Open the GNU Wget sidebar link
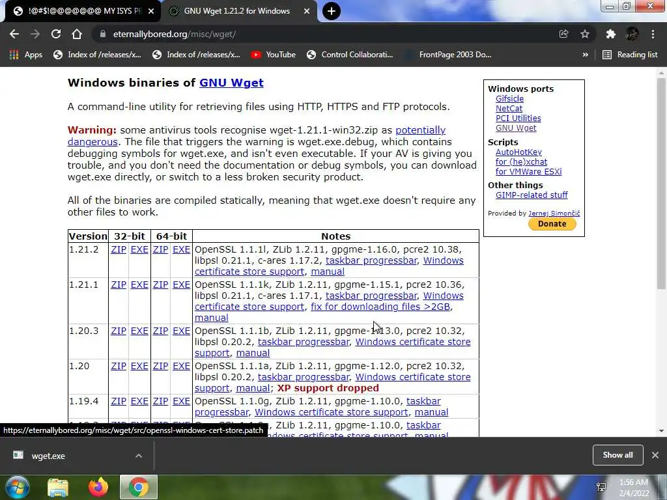This screenshot has height=500, width=667. click(516, 128)
